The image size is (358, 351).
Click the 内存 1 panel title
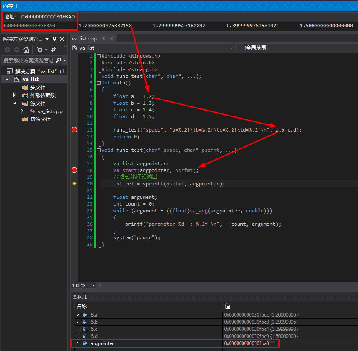coord(10,6)
